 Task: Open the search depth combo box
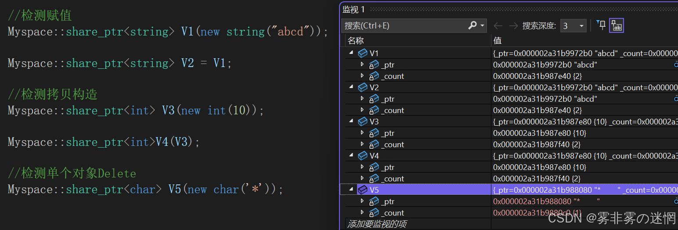[x=573, y=26]
